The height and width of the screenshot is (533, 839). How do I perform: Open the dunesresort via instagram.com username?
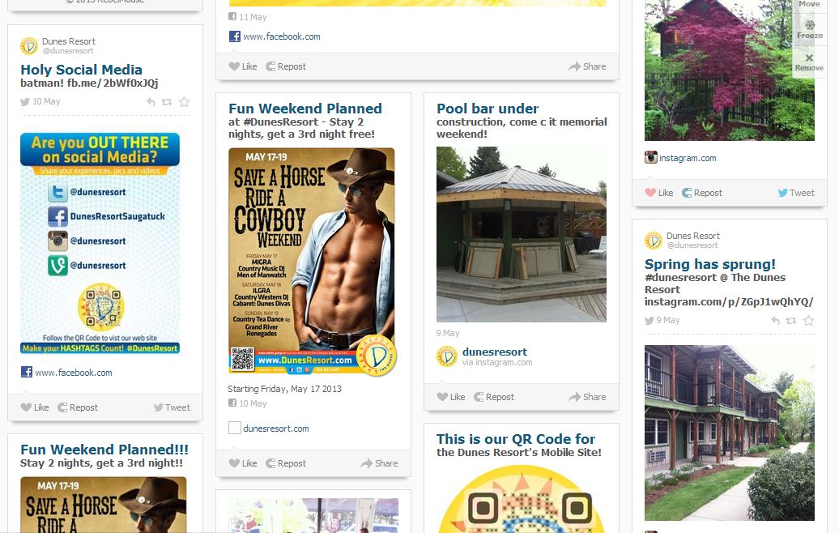coord(495,352)
